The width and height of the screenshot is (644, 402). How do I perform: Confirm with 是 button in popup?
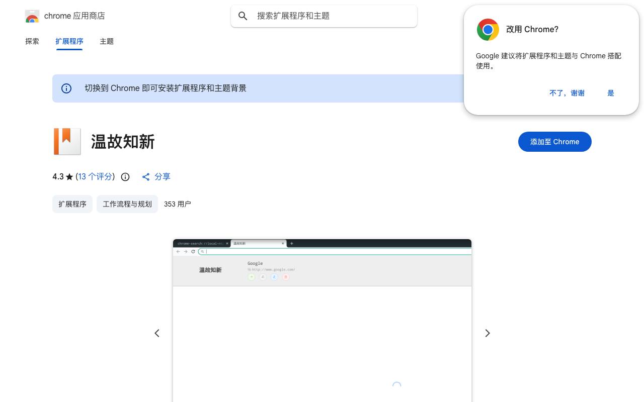611,93
